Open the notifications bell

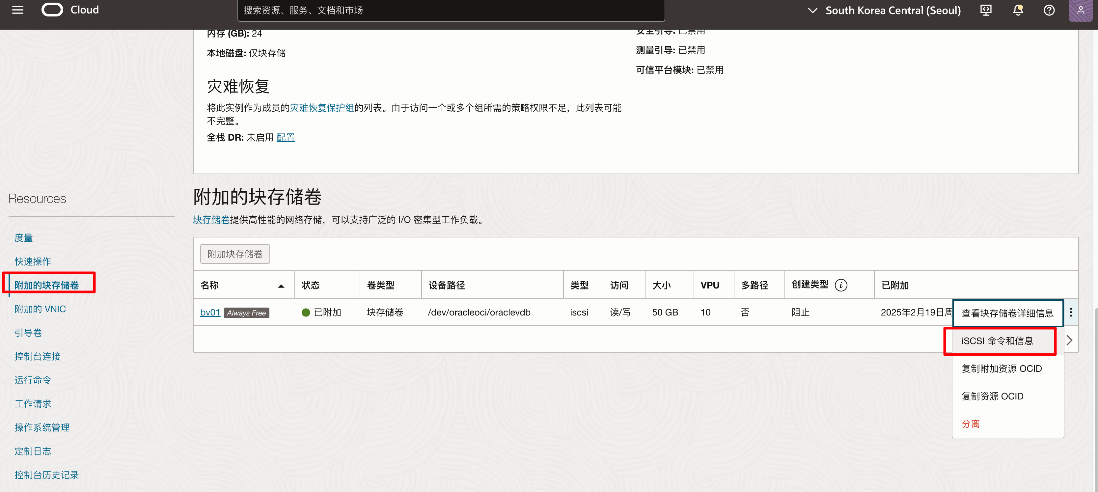pos(1017,10)
